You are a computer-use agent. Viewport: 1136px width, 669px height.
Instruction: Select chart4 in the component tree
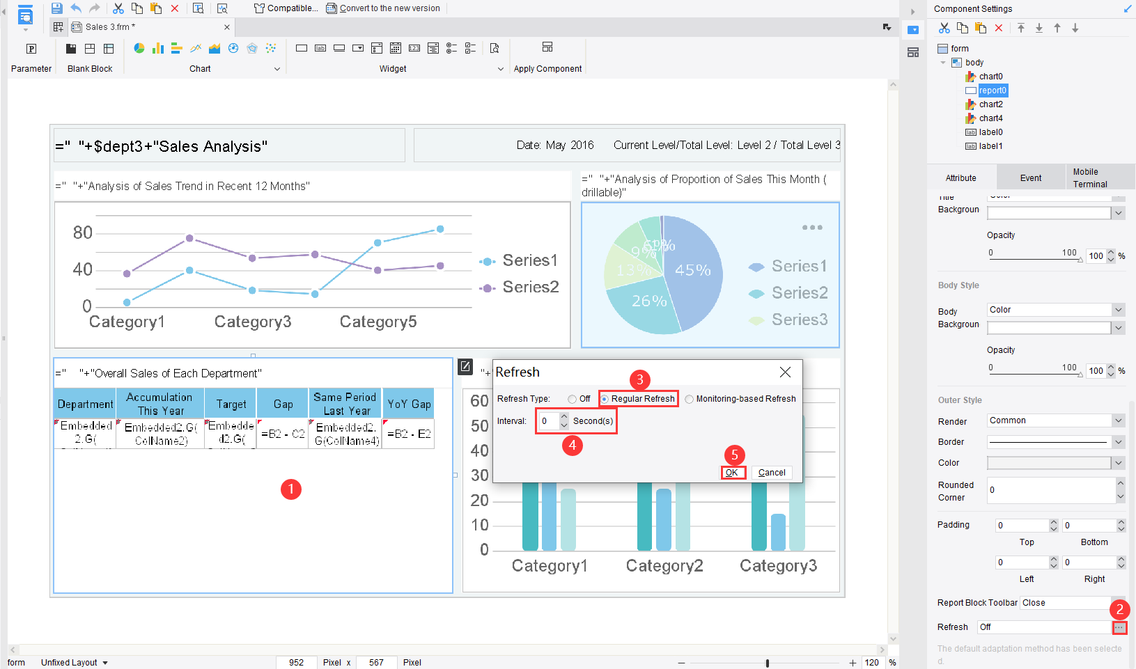click(x=990, y=118)
